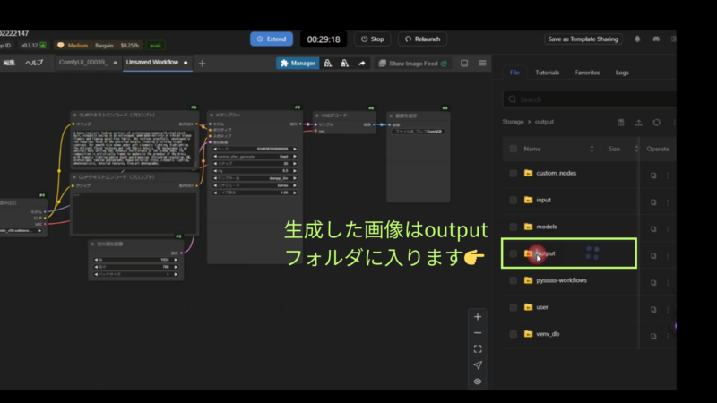The height and width of the screenshot is (403, 717).
Task: Open the models folder
Action: (x=547, y=227)
